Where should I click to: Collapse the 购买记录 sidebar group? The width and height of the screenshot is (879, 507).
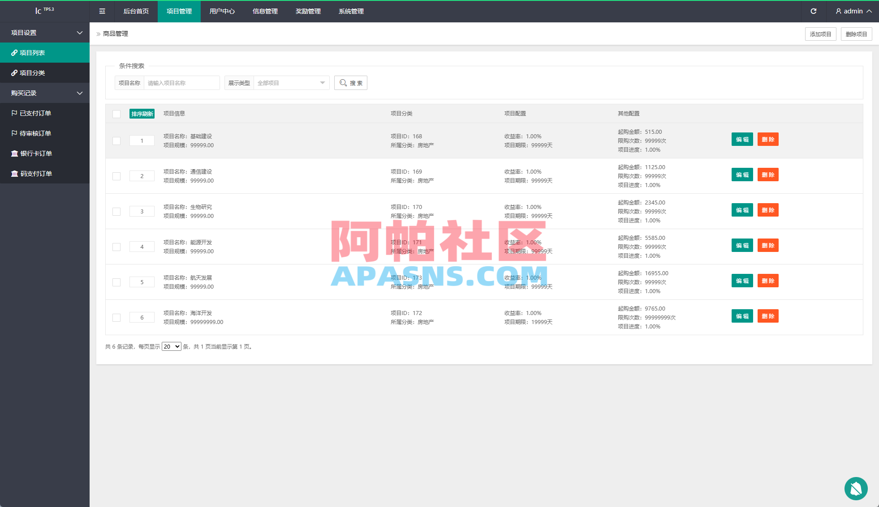point(45,93)
